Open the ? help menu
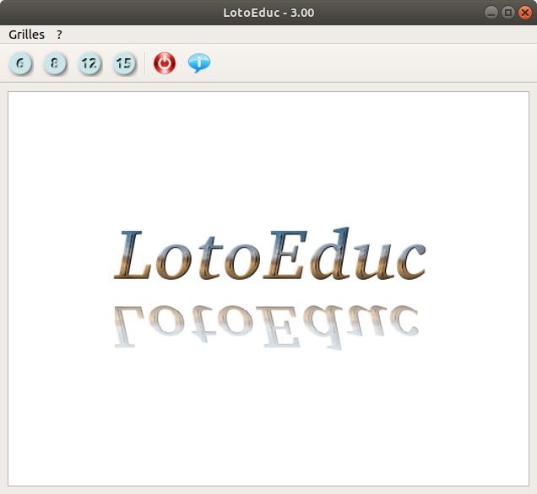 [59, 35]
